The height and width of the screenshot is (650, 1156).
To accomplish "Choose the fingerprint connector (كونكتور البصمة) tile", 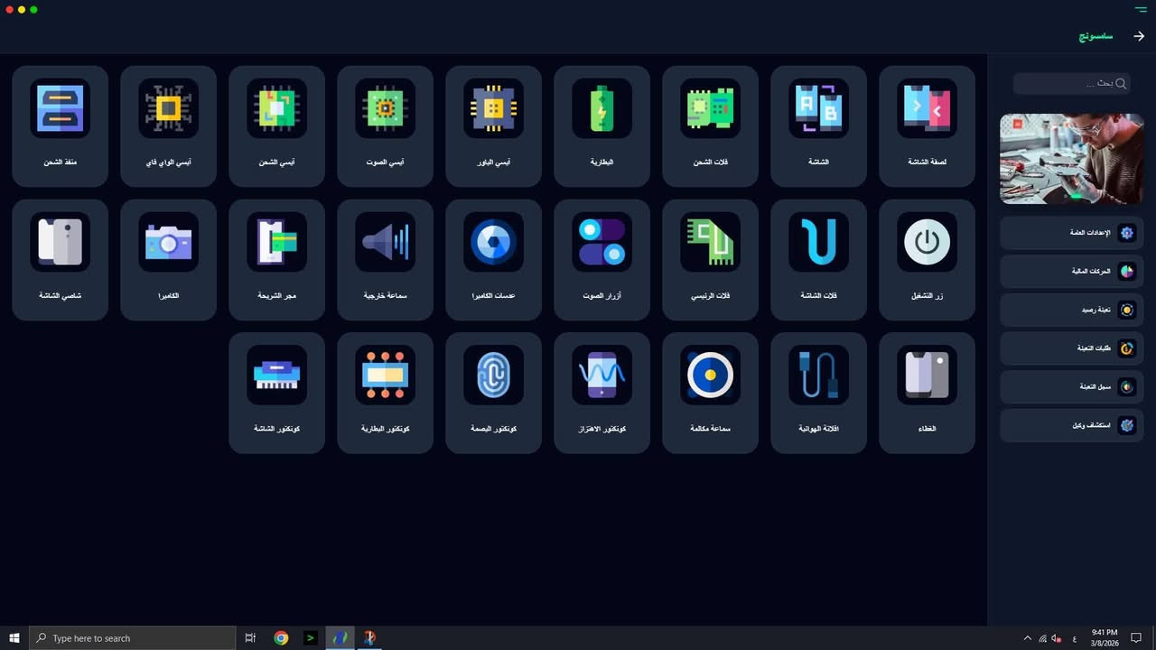I will (493, 392).
